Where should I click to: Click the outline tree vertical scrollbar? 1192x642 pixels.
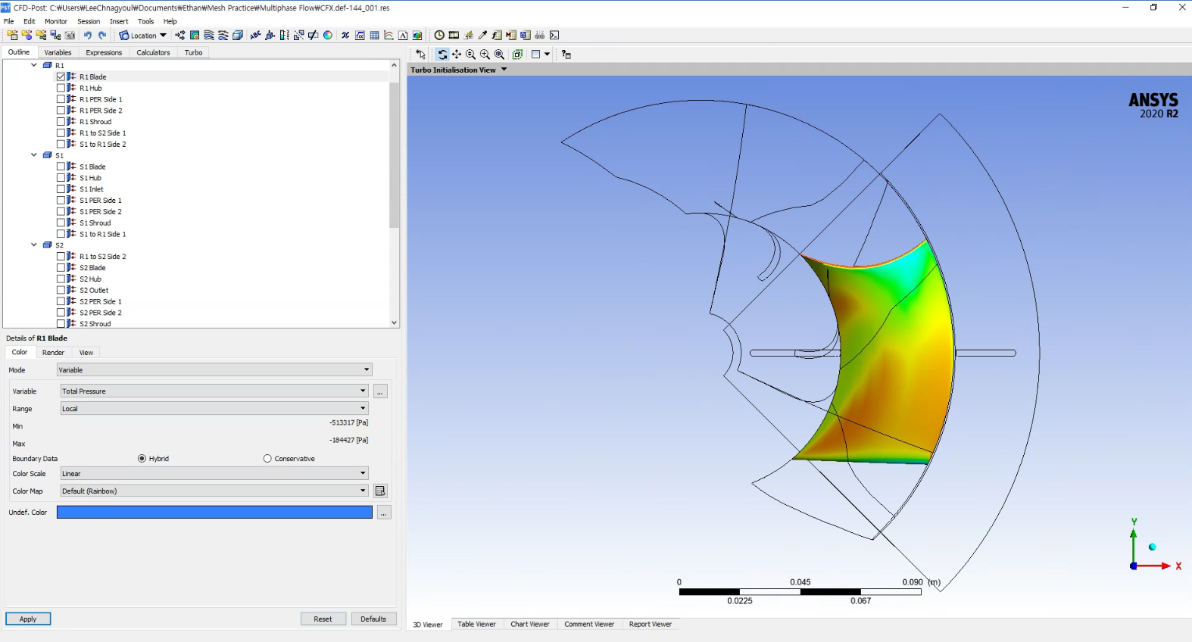tap(394, 155)
